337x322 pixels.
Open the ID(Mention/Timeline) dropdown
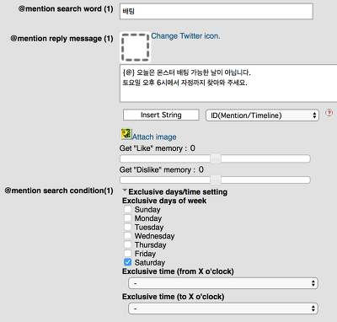click(x=262, y=115)
